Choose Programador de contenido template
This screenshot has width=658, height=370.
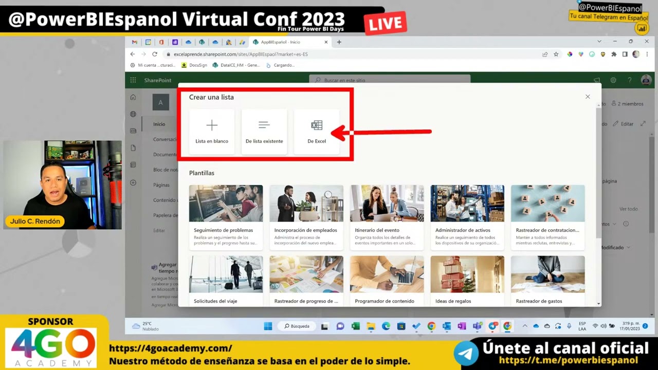point(387,281)
